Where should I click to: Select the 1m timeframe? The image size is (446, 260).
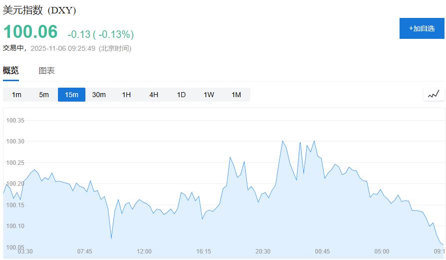pyautogui.click(x=16, y=95)
